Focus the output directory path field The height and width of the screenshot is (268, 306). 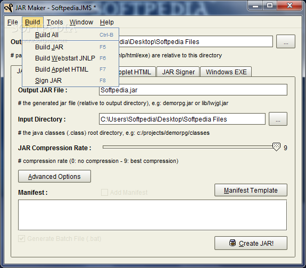pyautogui.click(x=195, y=41)
